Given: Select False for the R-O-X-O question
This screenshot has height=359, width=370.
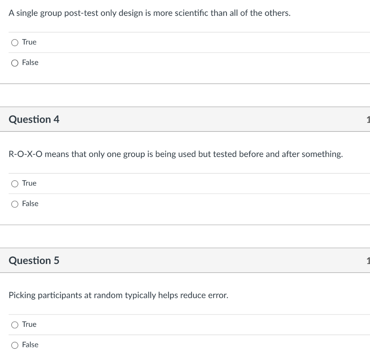Looking at the screenshot, I should pos(14,204).
